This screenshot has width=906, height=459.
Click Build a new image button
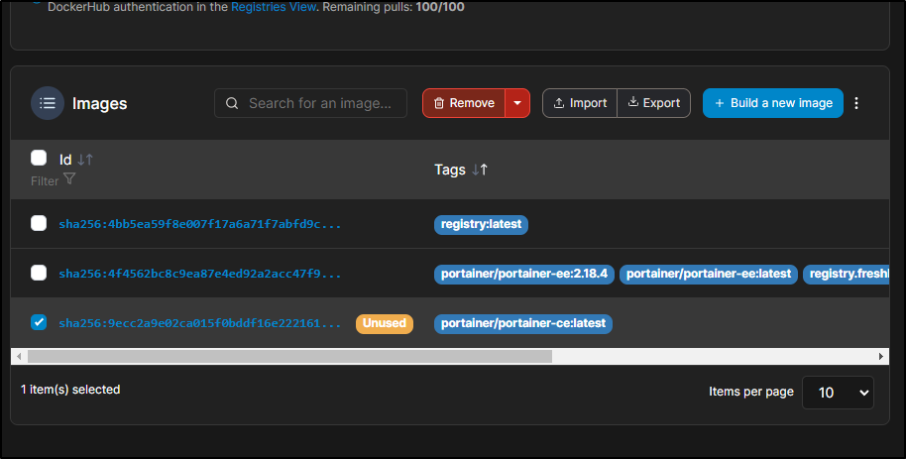point(773,103)
